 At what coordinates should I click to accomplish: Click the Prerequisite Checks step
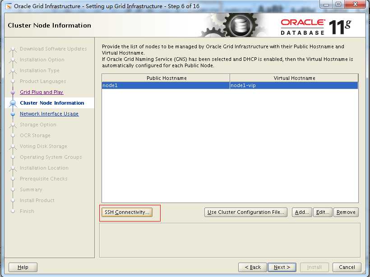44,179
